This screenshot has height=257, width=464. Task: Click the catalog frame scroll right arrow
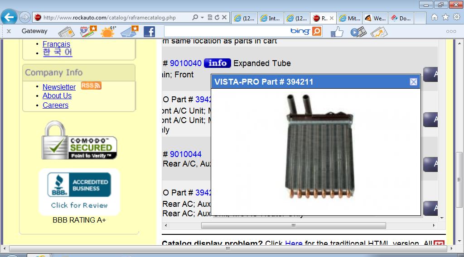coord(434,225)
